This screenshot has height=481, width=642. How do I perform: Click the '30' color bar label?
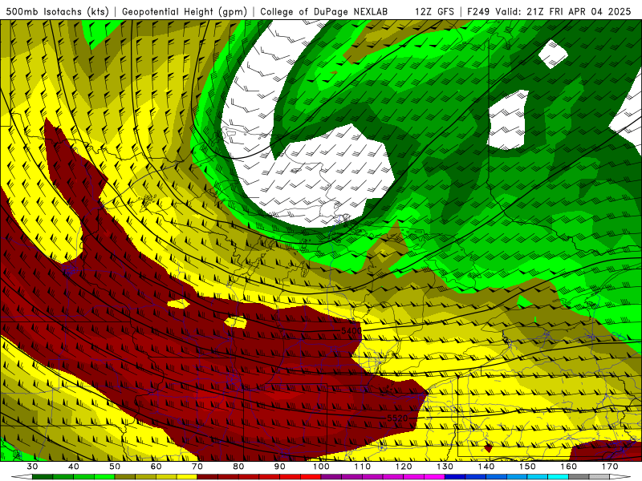(x=32, y=467)
